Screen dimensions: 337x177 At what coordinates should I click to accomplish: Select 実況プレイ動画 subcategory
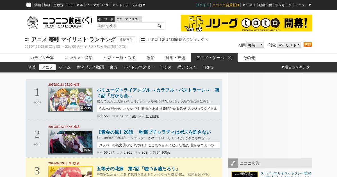coord(90,67)
